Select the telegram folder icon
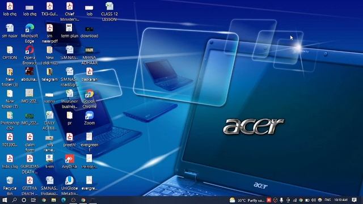This screenshot has height=204, width=363. [x=49, y=74]
